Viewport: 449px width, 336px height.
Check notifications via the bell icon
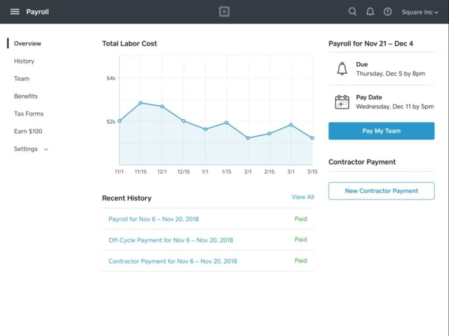coord(370,12)
